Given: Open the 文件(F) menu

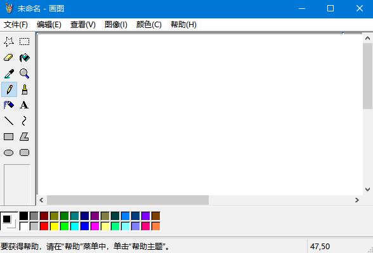Looking at the screenshot, I should coord(16,25).
